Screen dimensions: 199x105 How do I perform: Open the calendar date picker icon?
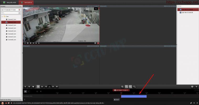19,10
